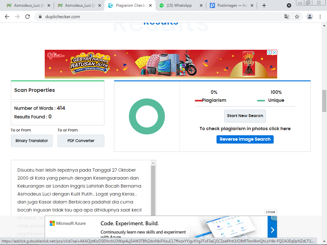Bookmark this page with the star
The image size is (327, 245).
click(297, 17)
